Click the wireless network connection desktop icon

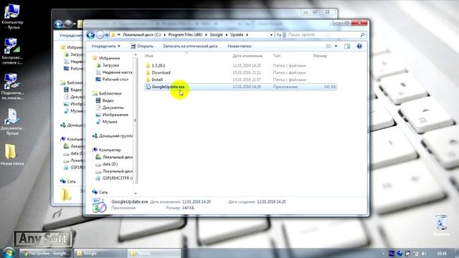[x=12, y=52]
